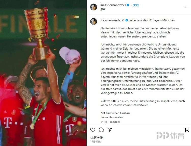The width and height of the screenshot is (191, 146).
Task: Click the caption author's avatar picture
Action: pos(93,21)
